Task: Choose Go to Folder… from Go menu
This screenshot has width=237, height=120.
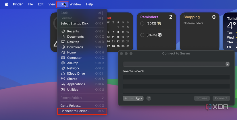Action: [82, 106]
